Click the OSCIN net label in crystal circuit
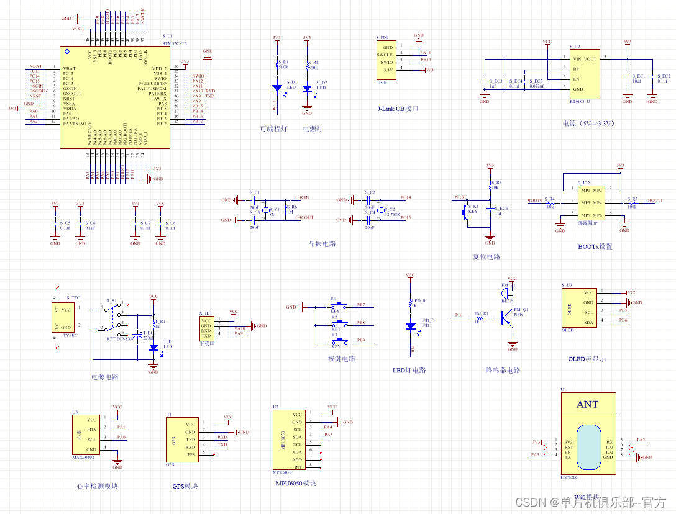This screenshot has height=514, width=676. click(302, 197)
